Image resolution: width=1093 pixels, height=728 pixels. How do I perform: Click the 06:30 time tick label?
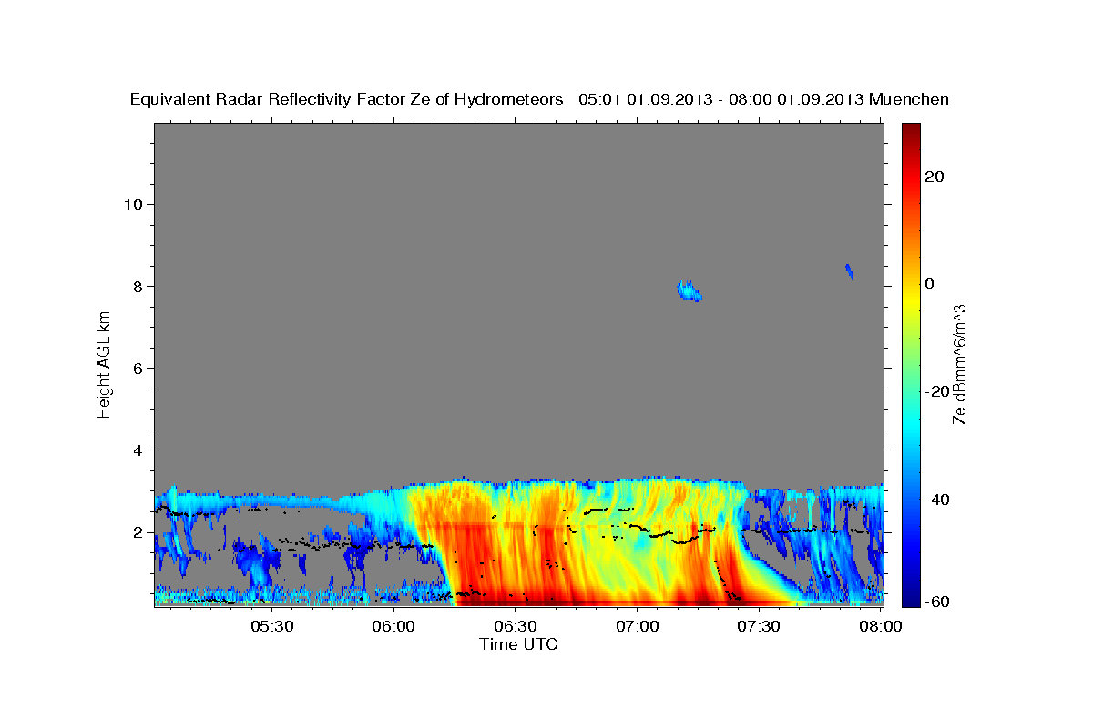click(515, 627)
